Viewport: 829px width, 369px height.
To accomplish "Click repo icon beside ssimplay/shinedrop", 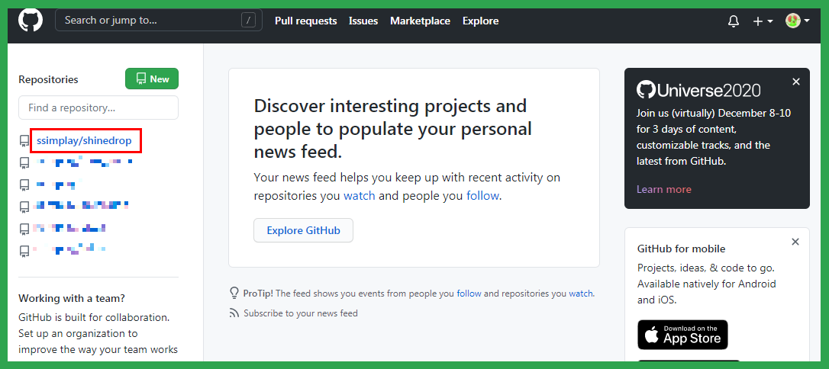I will [x=24, y=141].
